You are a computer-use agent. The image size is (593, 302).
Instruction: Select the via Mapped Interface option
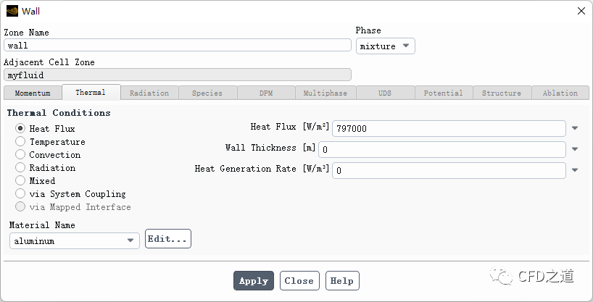[20, 206]
